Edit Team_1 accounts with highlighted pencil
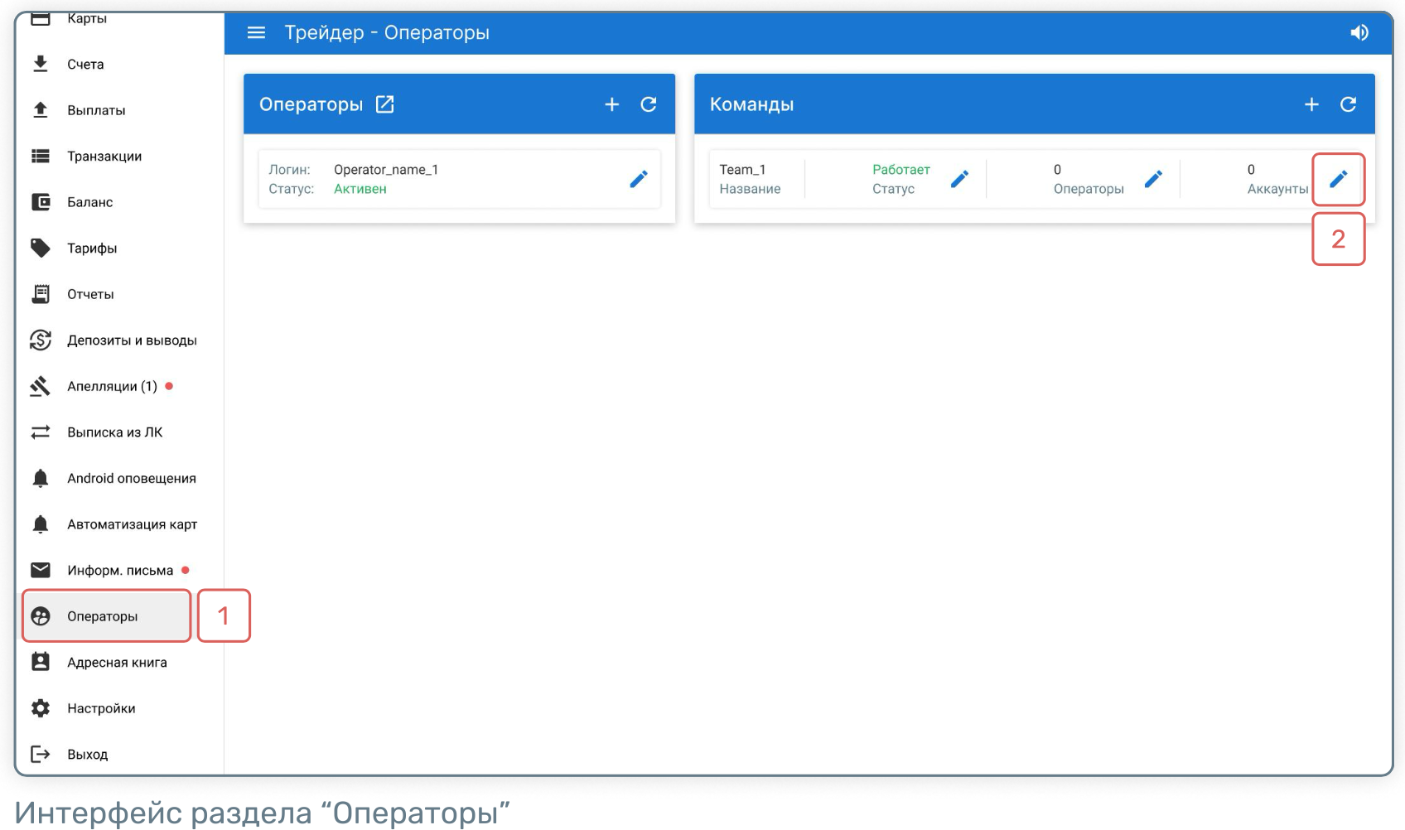The image size is (1405, 830). (x=1338, y=179)
